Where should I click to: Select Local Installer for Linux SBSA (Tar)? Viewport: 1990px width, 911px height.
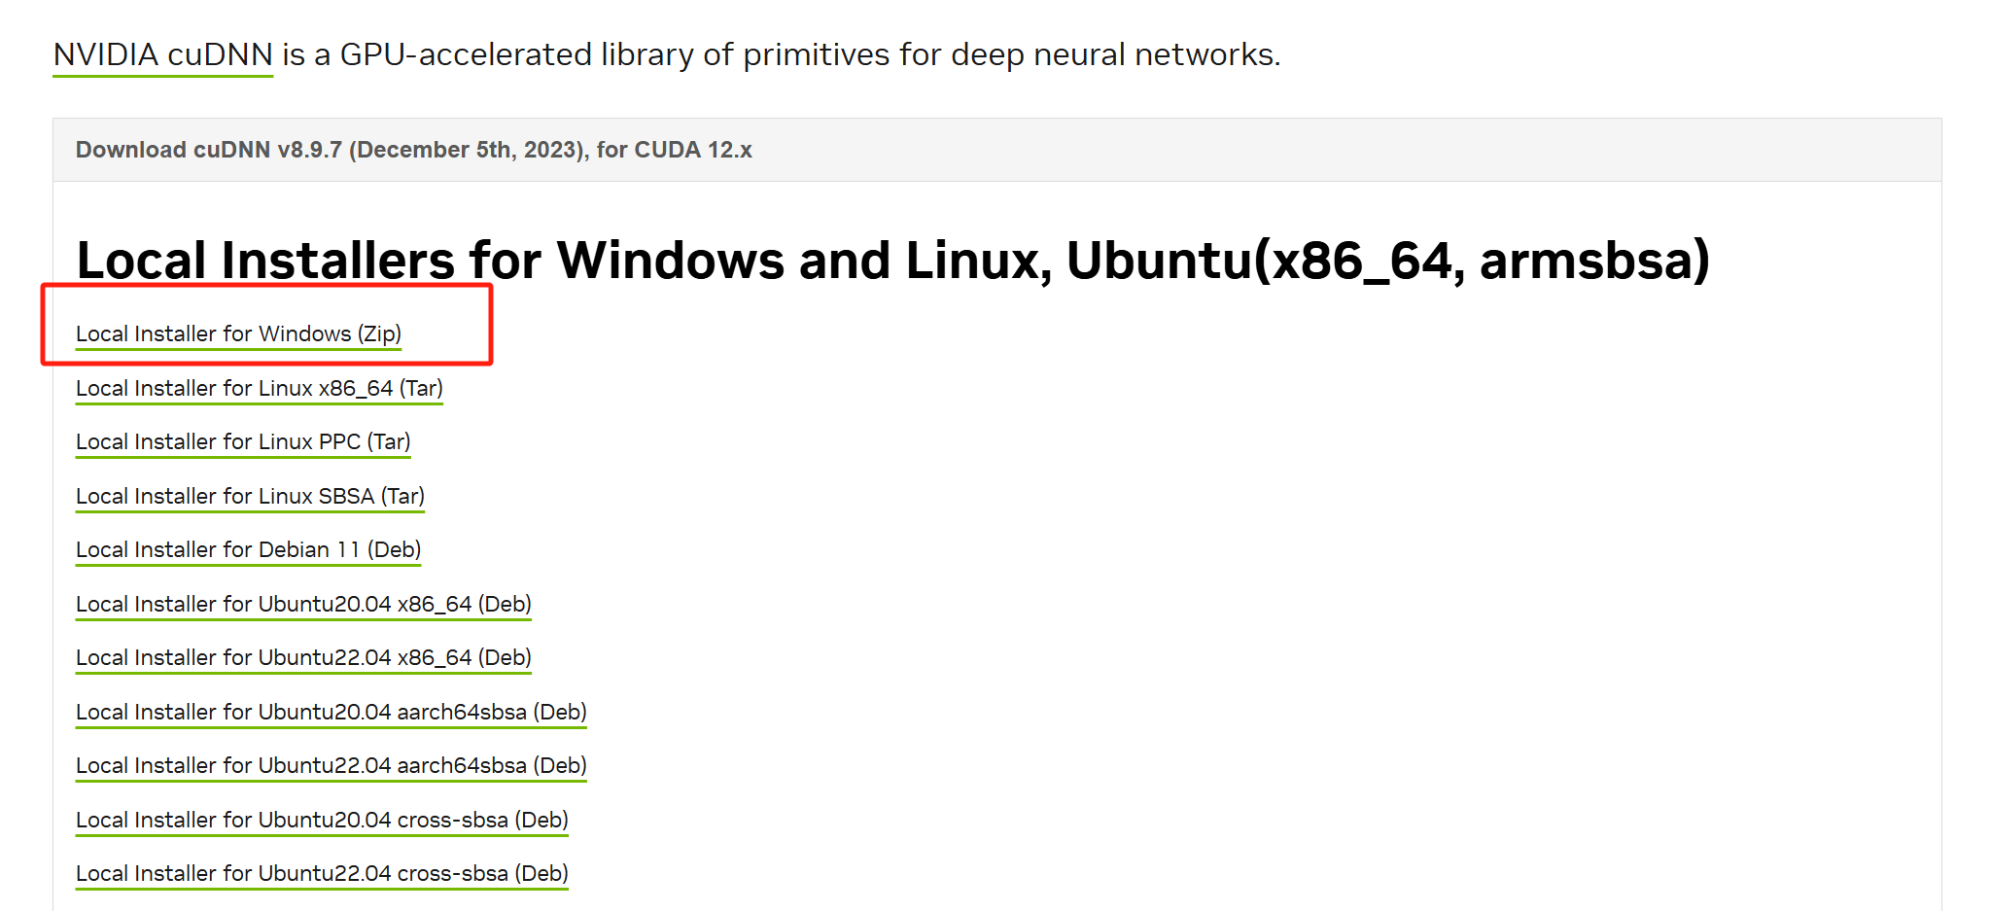pos(250,497)
